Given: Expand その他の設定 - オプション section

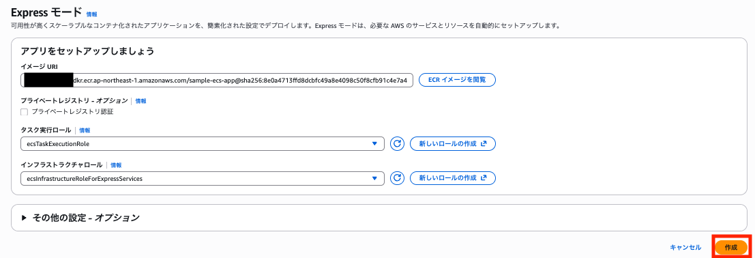Looking at the screenshot, I should pyautogui.click(x=81, y=218).
